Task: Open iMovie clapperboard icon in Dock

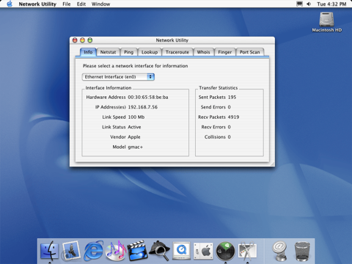Action: coord(137,251)
